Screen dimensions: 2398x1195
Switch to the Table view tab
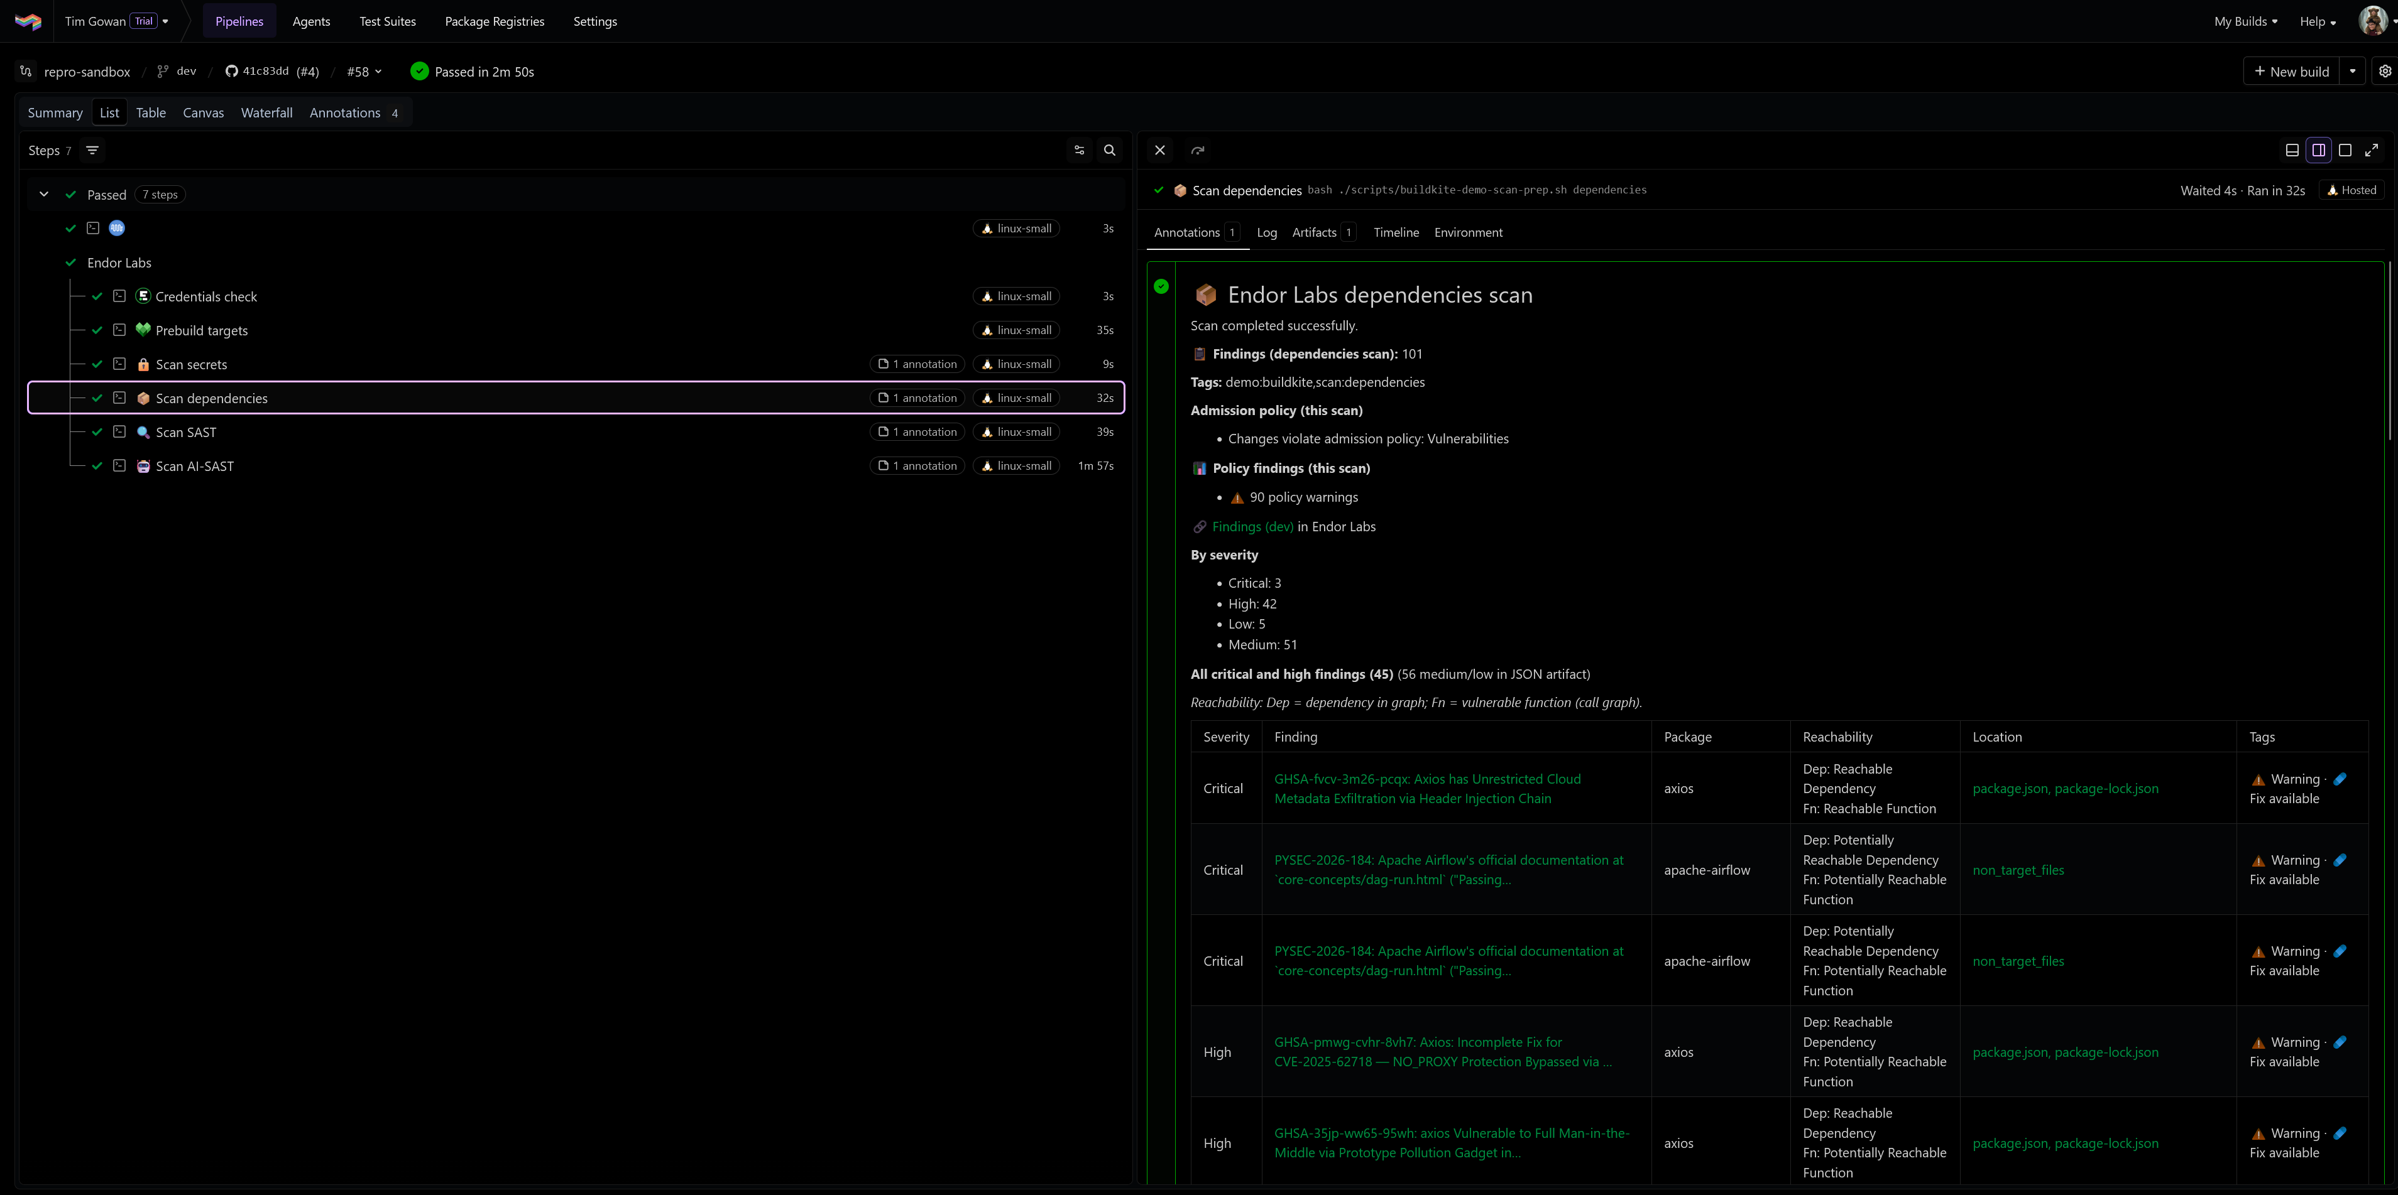click(151, 112)
